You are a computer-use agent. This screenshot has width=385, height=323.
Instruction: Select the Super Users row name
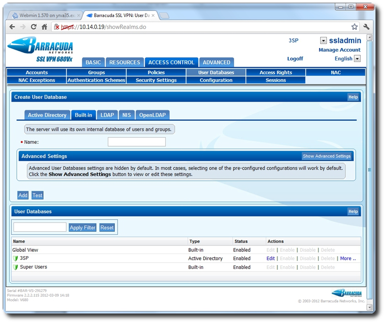[x=33, y=267]
